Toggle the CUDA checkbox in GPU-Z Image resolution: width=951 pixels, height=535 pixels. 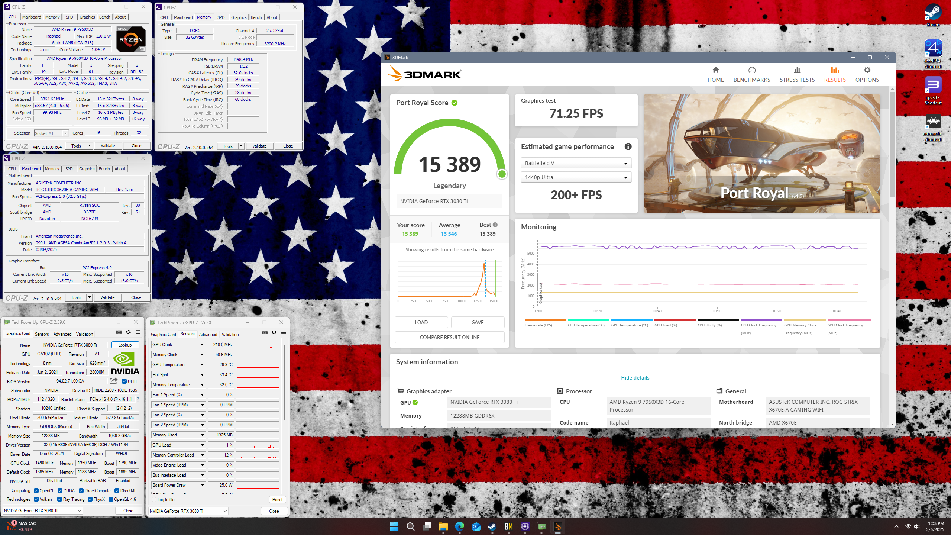[60, 490]
